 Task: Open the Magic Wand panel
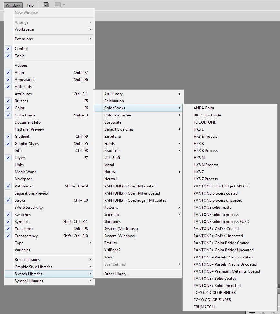(49, 172)
